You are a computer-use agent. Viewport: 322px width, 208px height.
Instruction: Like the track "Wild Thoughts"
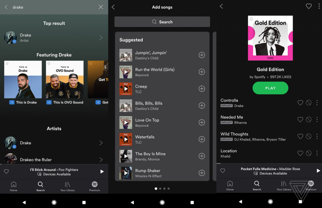pos(300,136)
